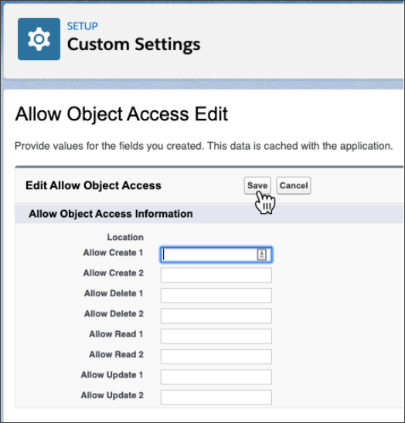This screenshot has height=423, width=405.
Task: Cancel editing Allow Object Access
Action: coord(294,185)
